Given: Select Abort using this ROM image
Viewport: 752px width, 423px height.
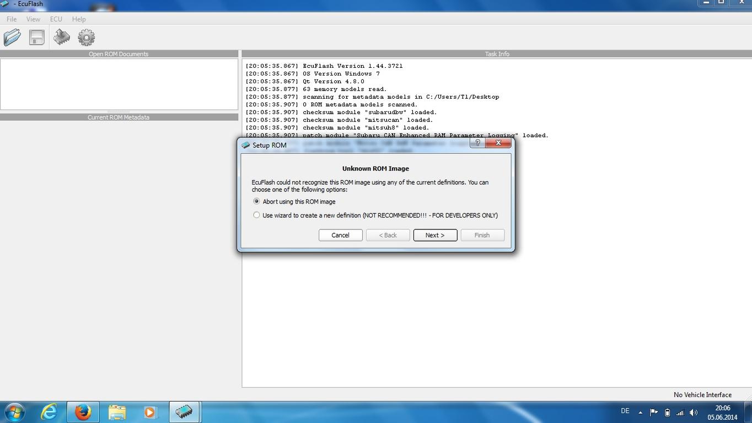Looking at the screenshot, I should coord(294,201).
